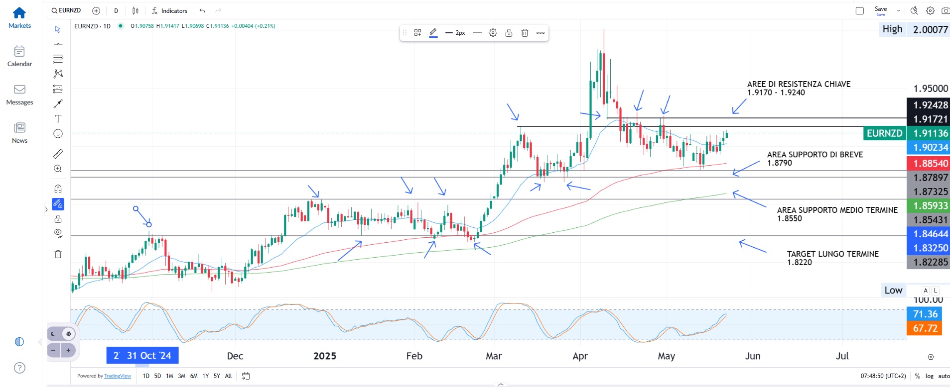This screenshot has width=950, height=387.
Task: Open the Calendar section in sidebar
Action: [19, 56]
